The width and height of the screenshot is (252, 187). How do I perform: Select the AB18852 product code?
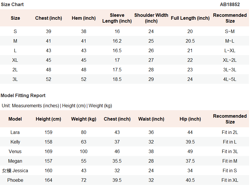click(230, 4)
